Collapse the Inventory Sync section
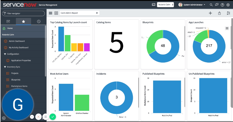Image resolution: width=233 pixels, height=122 pixels. click(x=5, y=67)
